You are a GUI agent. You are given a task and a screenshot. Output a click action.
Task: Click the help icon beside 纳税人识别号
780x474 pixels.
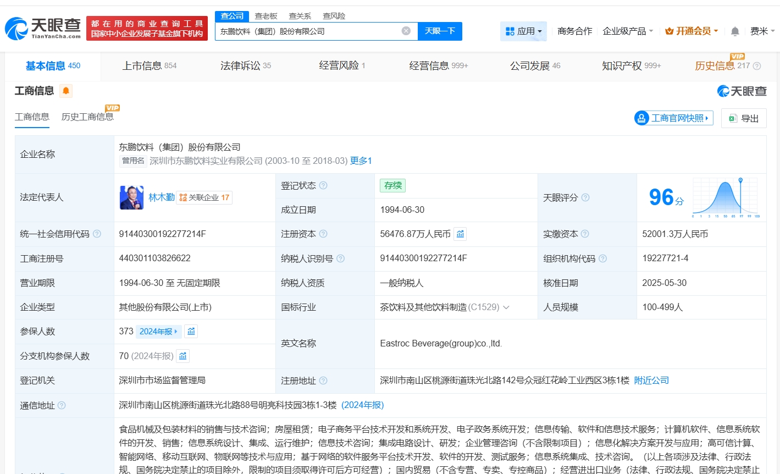[340, 258]
